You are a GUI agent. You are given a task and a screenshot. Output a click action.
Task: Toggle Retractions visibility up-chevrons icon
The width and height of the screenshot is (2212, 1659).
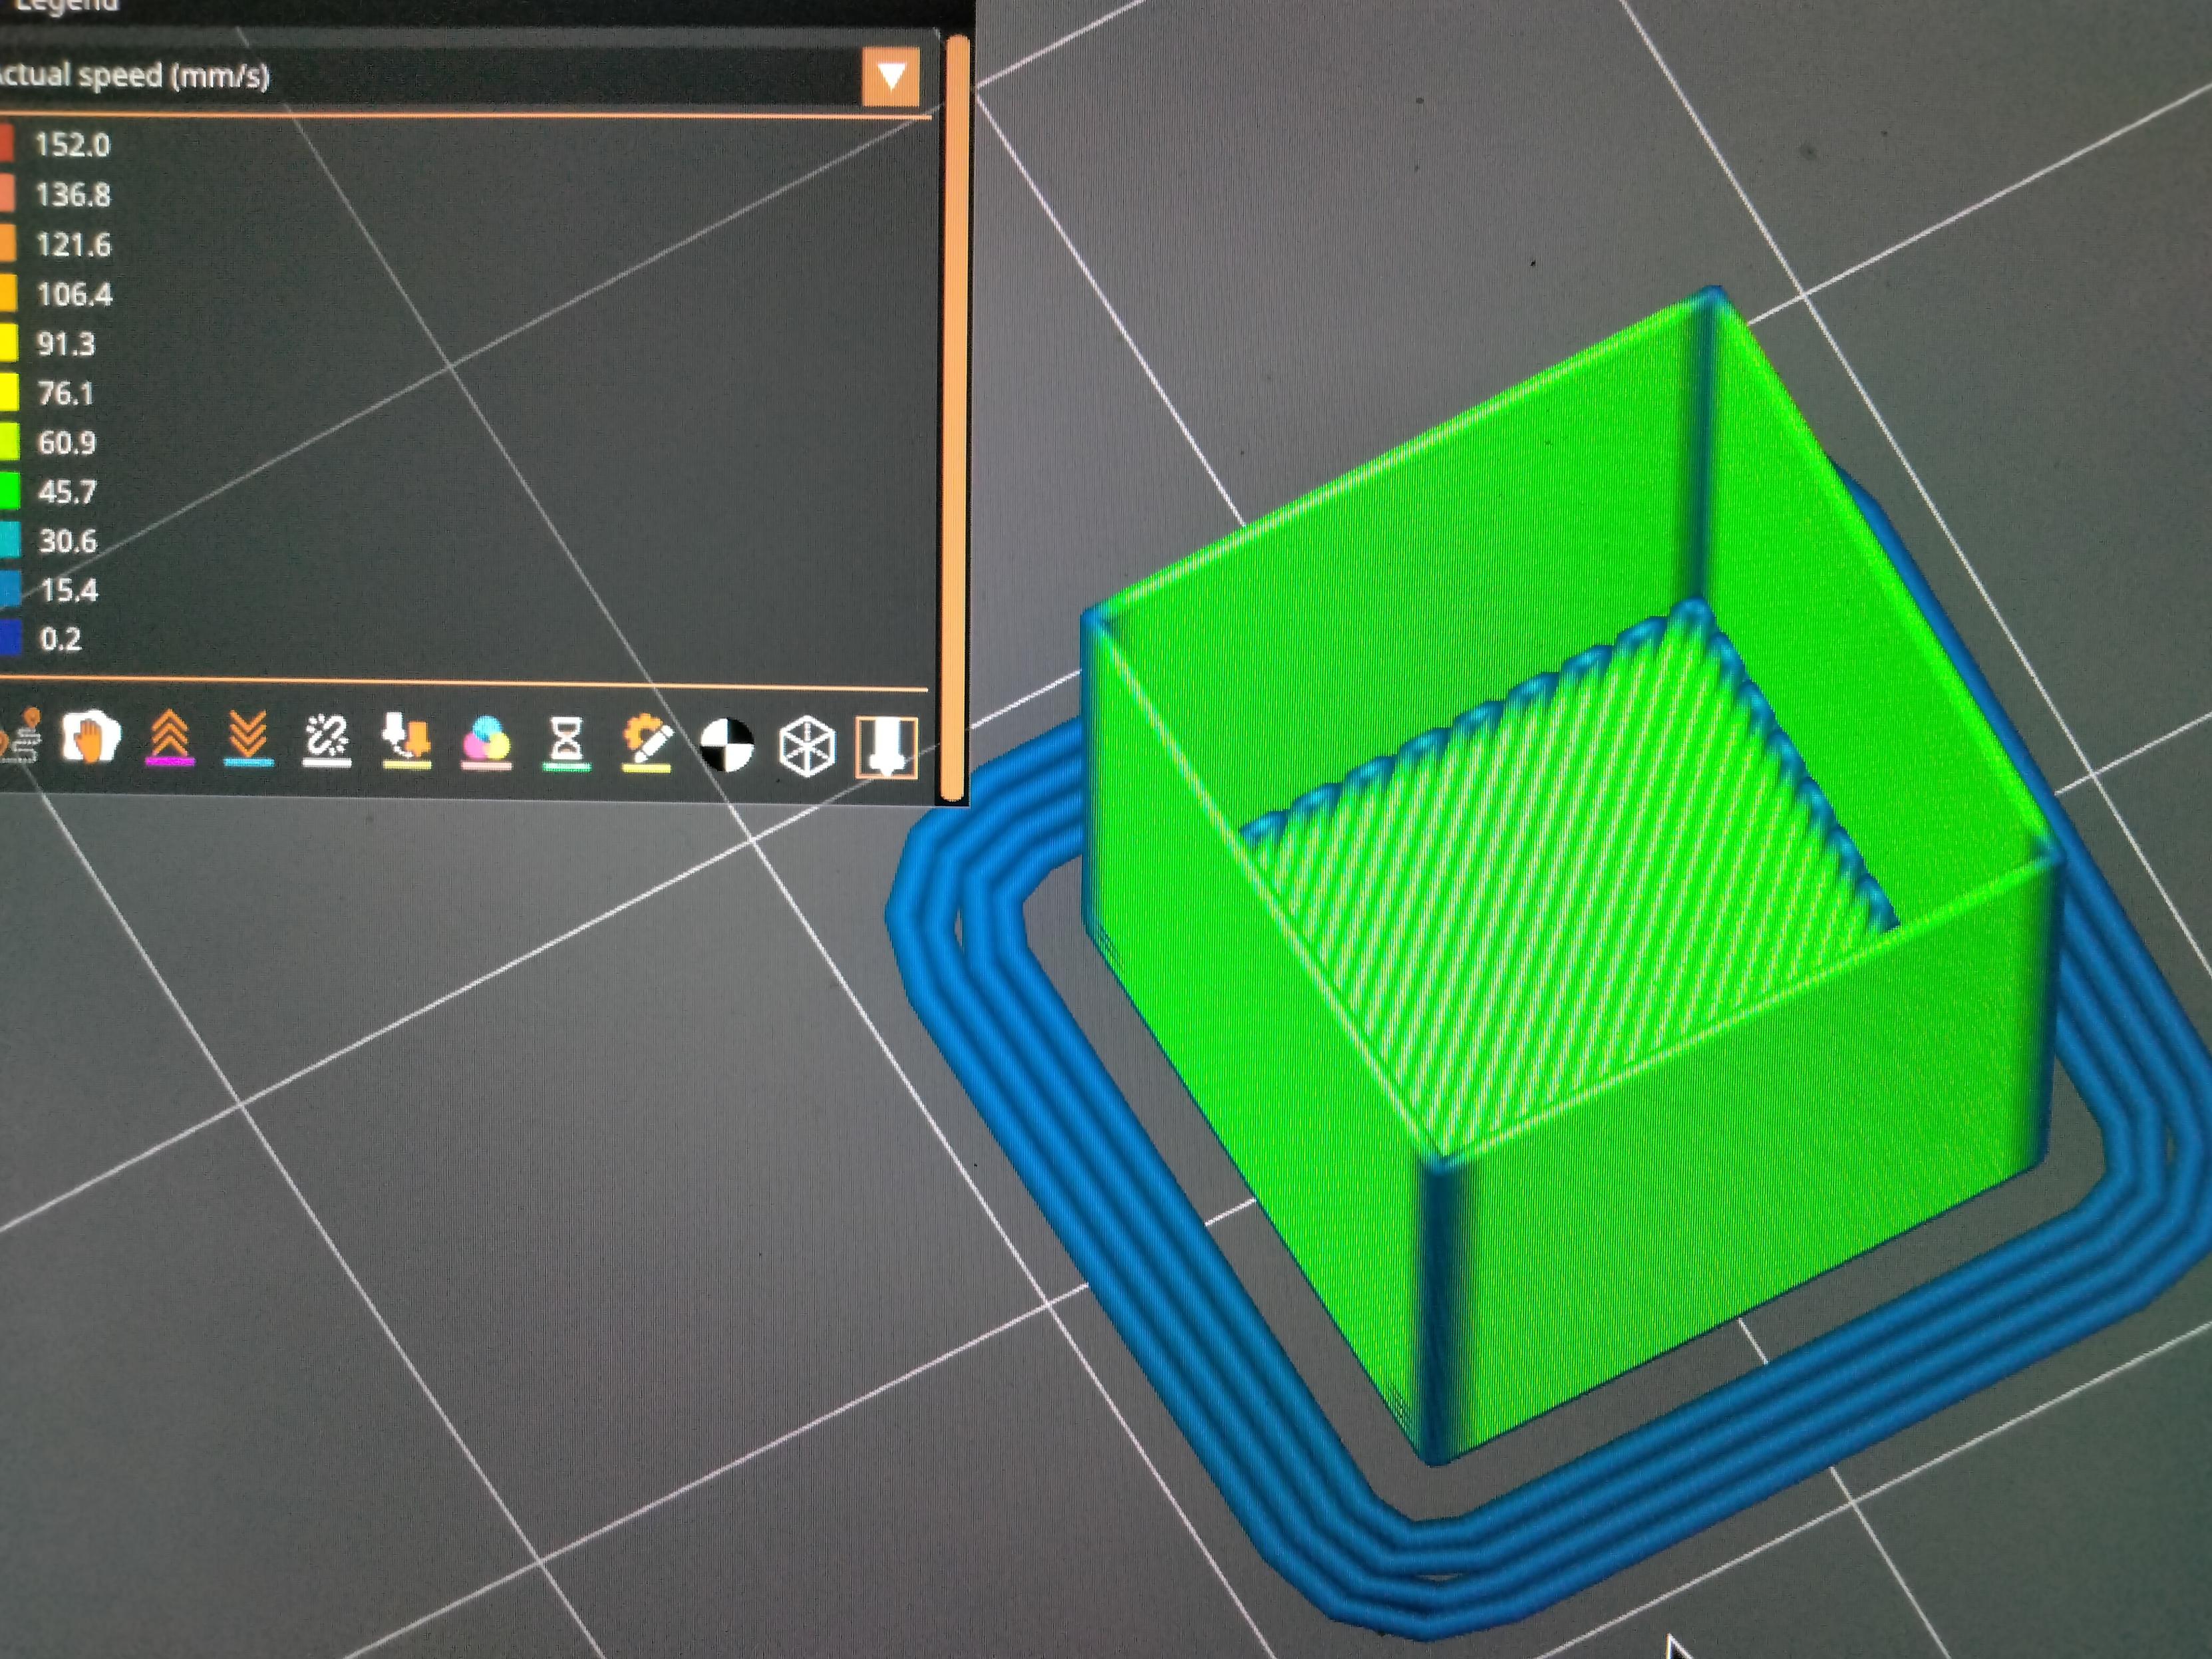point(170,738)
